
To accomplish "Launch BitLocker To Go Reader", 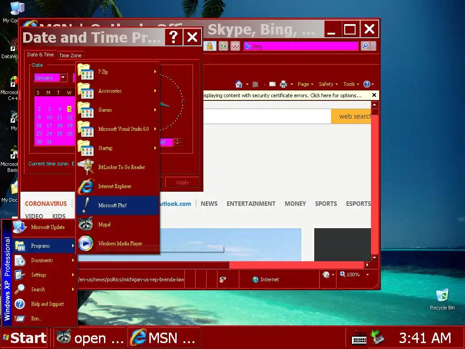I will [x=118, y=167].
